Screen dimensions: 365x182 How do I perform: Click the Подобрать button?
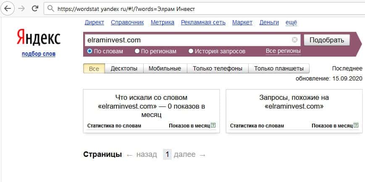pos(327,40)
